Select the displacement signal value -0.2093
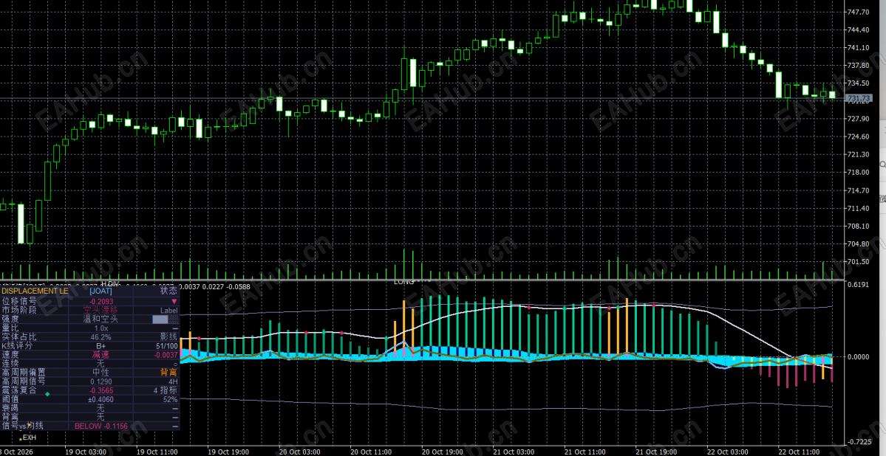886x456 pixels. click(x=101, y=301)
